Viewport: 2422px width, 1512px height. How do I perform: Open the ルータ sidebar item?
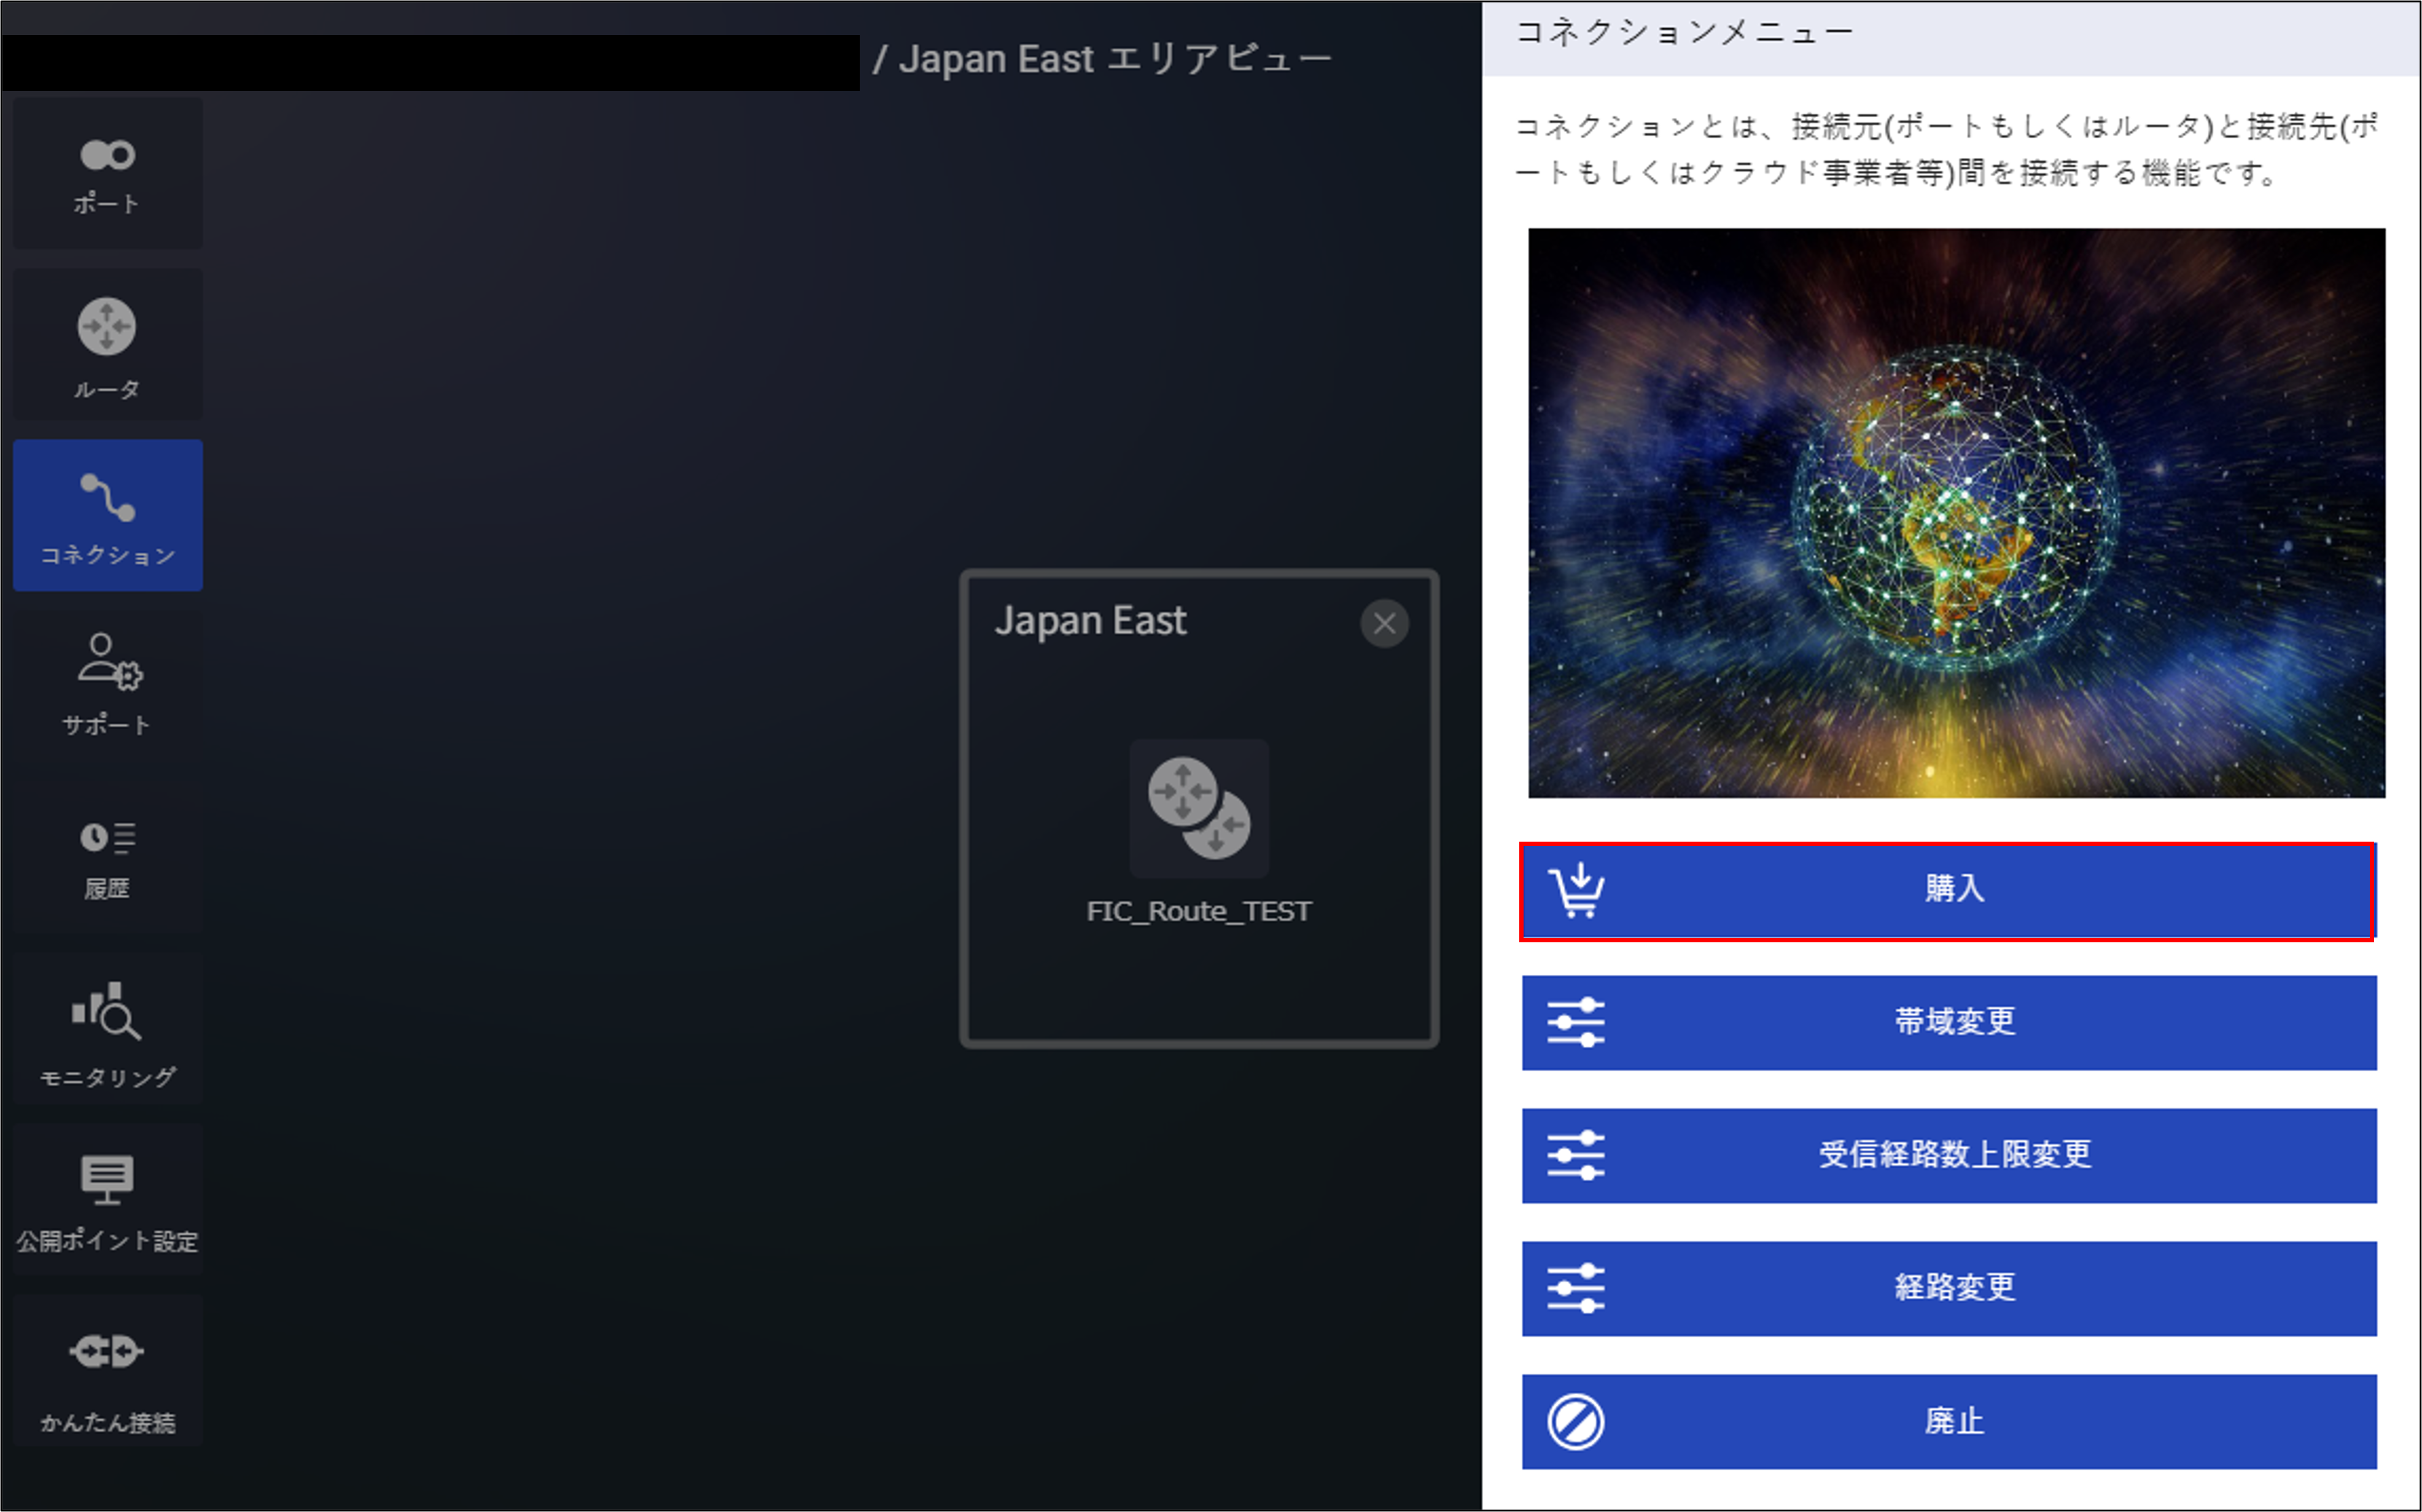coord(107,344)
